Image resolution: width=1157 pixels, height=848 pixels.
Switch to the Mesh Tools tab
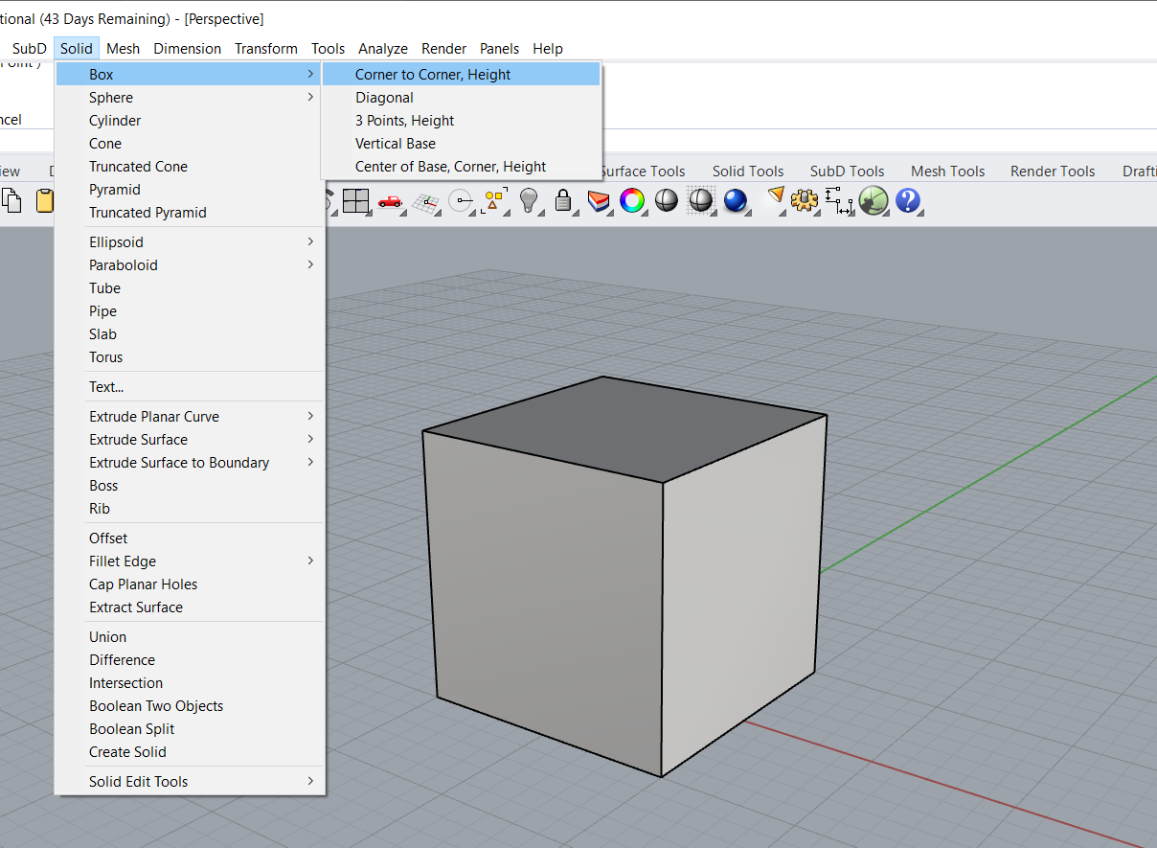pyautogui.click(x=947, y=172)
